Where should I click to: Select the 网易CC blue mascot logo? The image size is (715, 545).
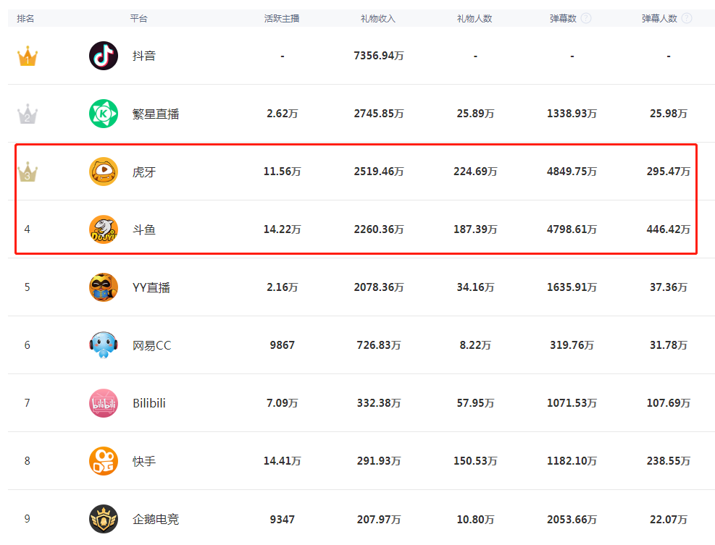[104, 345]
